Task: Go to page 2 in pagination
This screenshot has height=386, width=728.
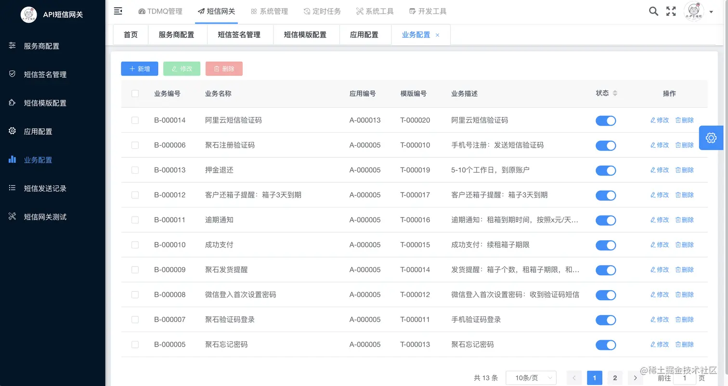Action: pyautogui.click(x=614, y=378)
